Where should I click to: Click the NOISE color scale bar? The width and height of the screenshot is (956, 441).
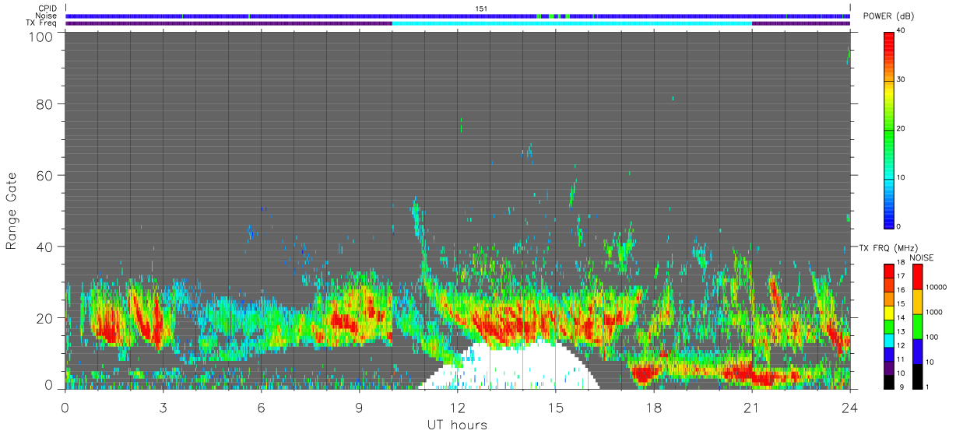(916, 327)
